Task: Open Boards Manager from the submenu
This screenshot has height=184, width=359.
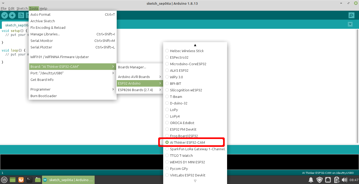Action: 132,67
